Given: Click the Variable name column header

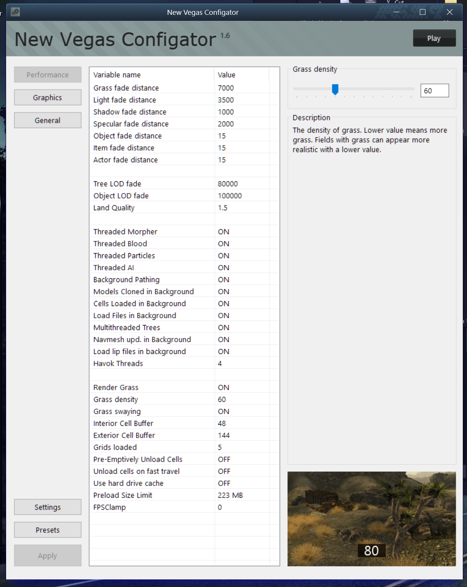Looking at the screenshot, I should click(152, 75).
